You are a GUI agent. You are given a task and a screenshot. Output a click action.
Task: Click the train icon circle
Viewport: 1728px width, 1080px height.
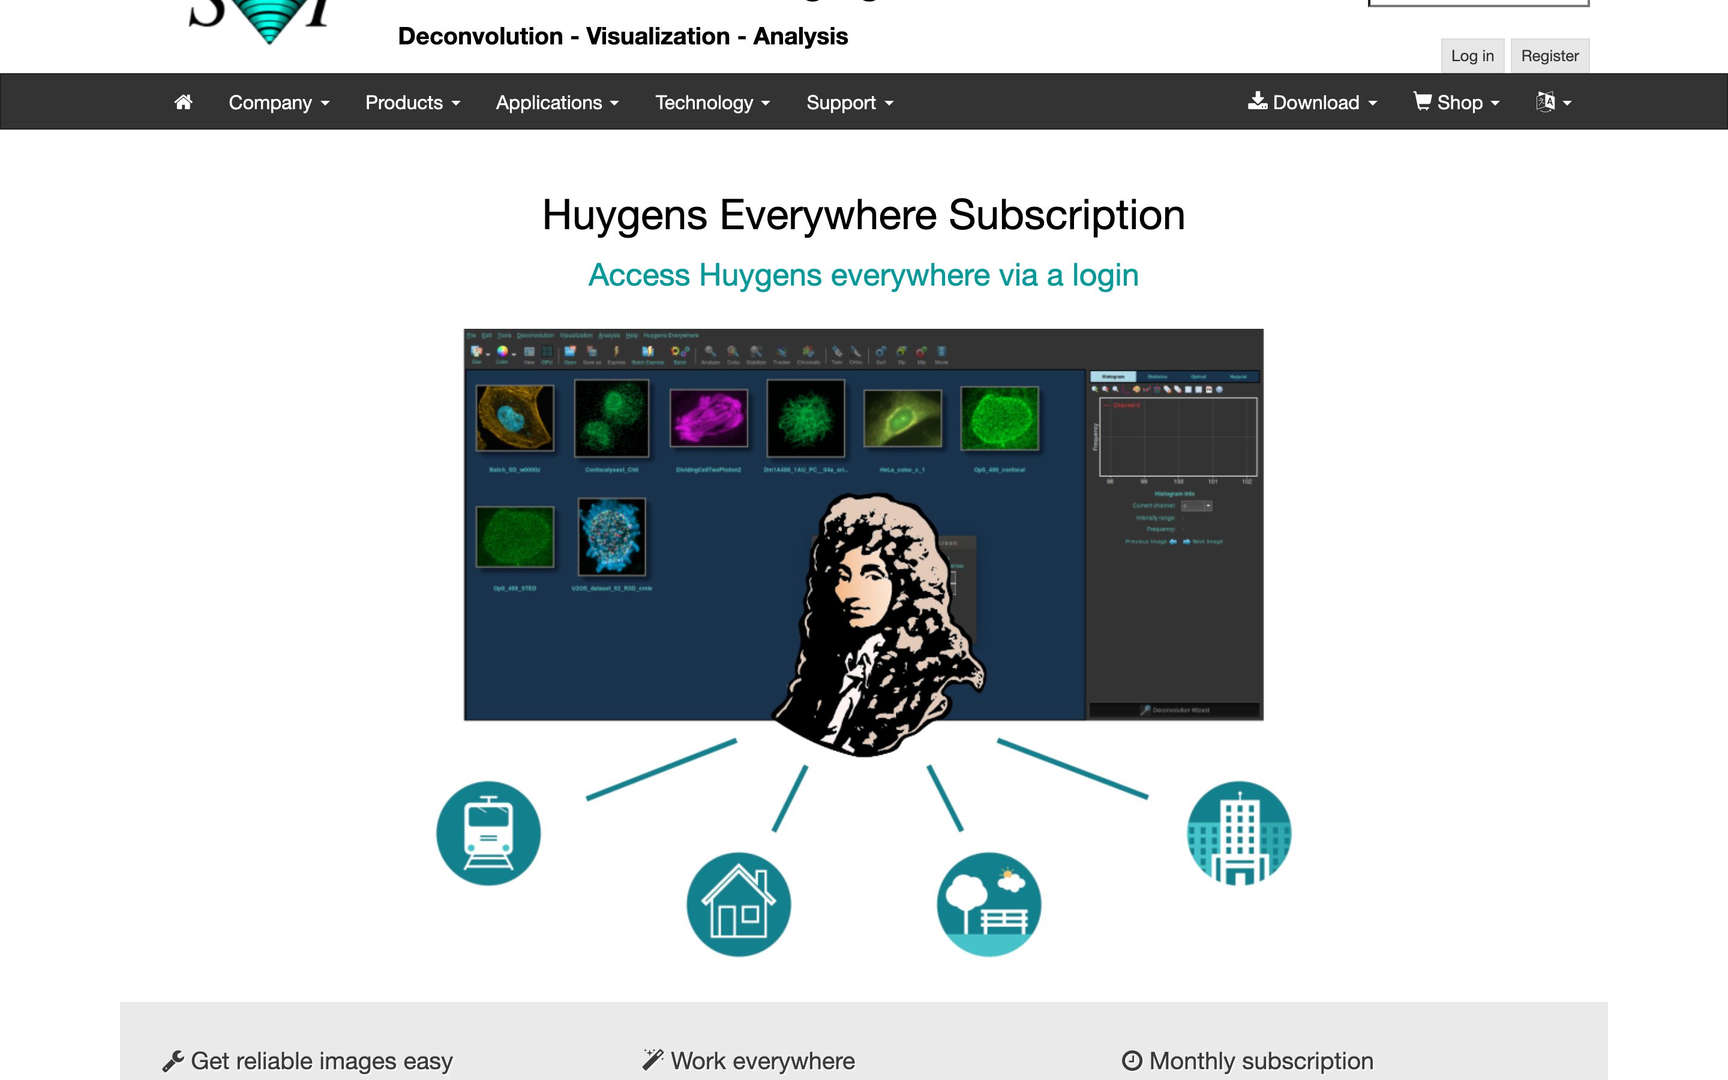tap(488, 833)
